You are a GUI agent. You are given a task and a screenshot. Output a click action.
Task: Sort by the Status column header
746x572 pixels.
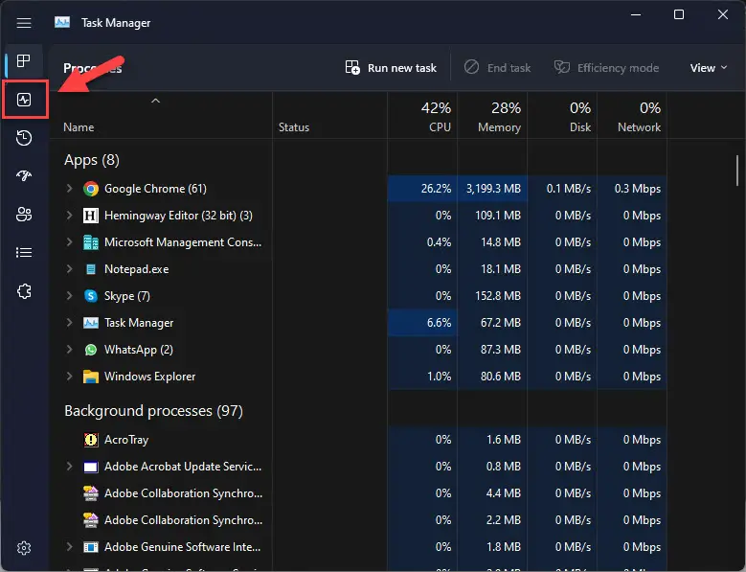point(329,116)
